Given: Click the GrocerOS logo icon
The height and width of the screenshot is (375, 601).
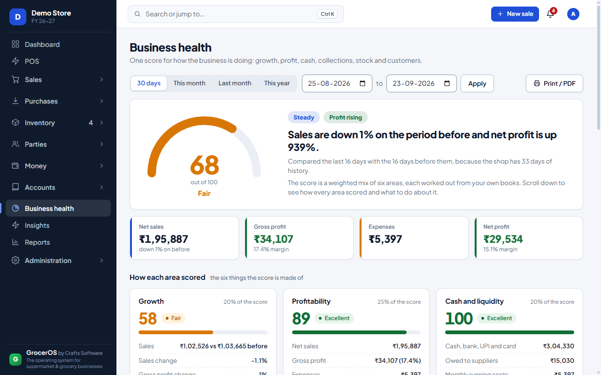Looking at the screenshot, I should pyautogui.click(x=15, y=360).
